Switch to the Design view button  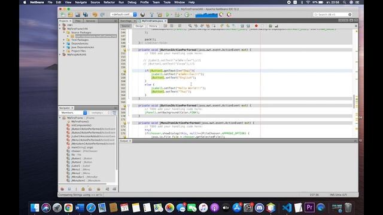(x=139, y=26)
